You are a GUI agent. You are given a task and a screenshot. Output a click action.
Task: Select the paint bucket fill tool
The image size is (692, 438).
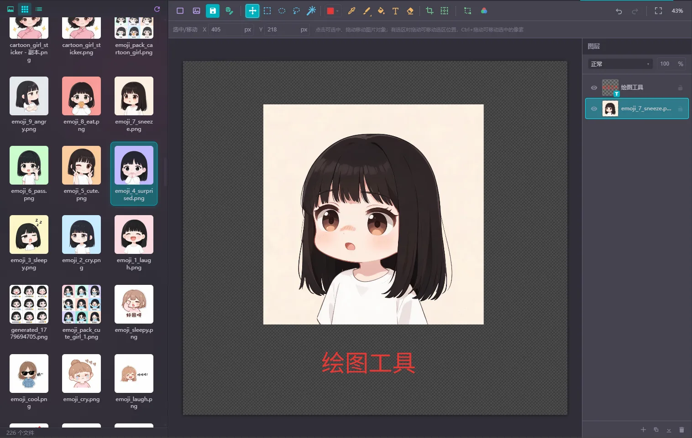[381, 11]
